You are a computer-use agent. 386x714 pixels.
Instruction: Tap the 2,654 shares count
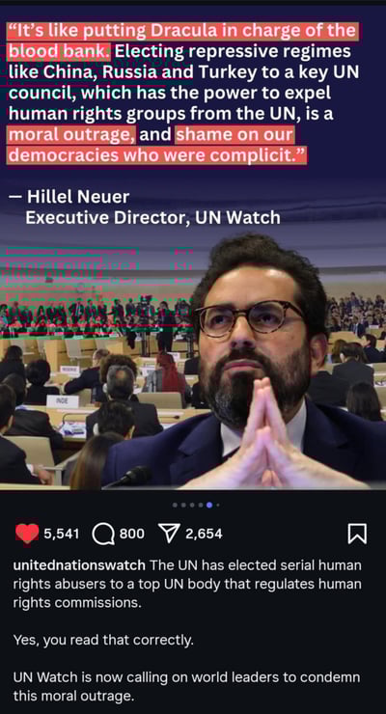point(204,534)
